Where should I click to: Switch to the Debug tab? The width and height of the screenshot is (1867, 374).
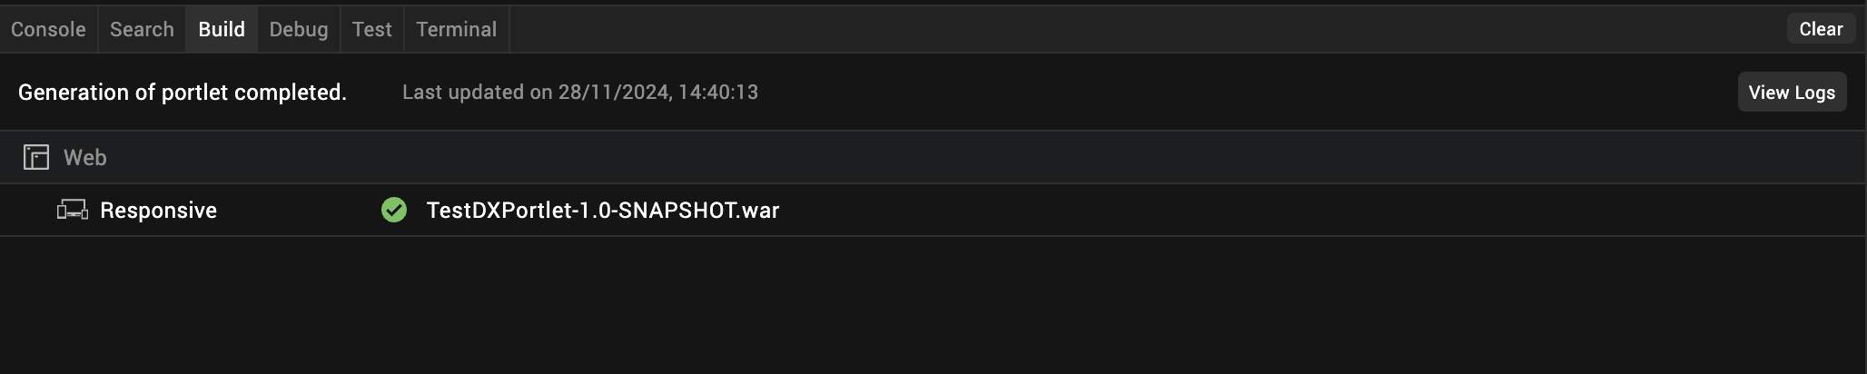tap(299, 29)
